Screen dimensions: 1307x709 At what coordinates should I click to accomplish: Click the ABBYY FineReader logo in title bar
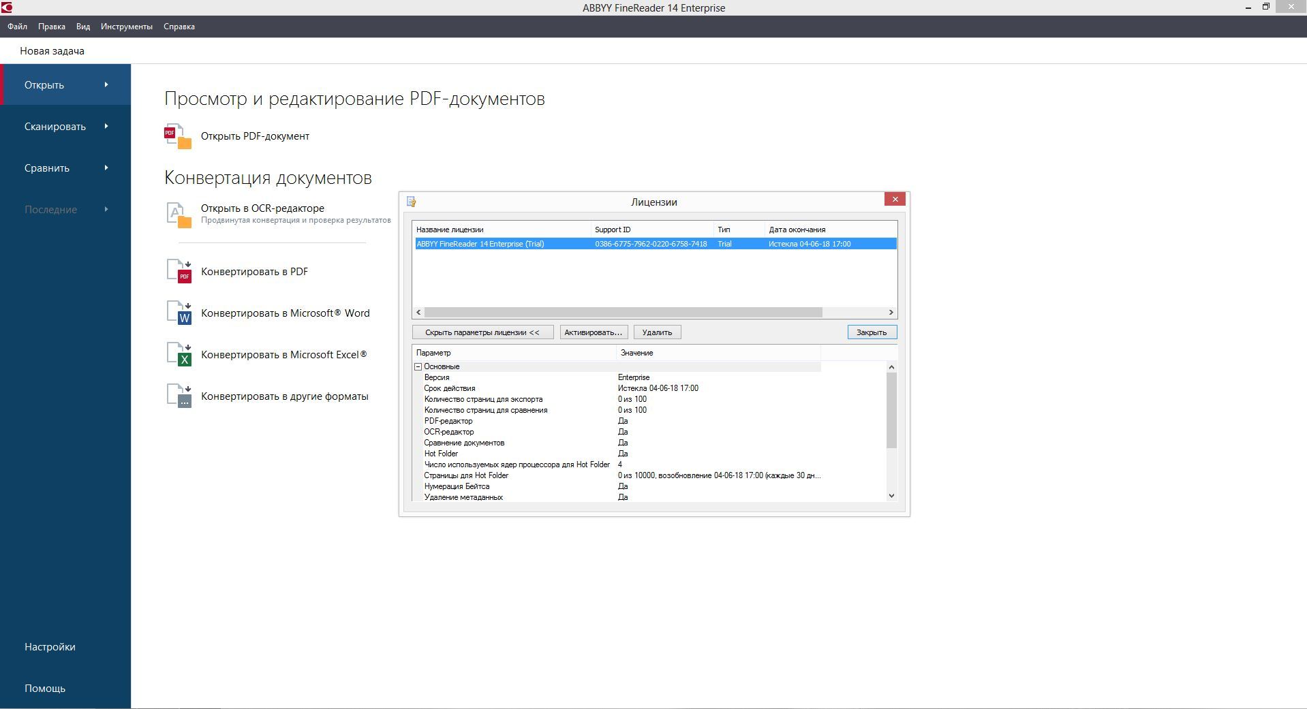pos(7,7)
